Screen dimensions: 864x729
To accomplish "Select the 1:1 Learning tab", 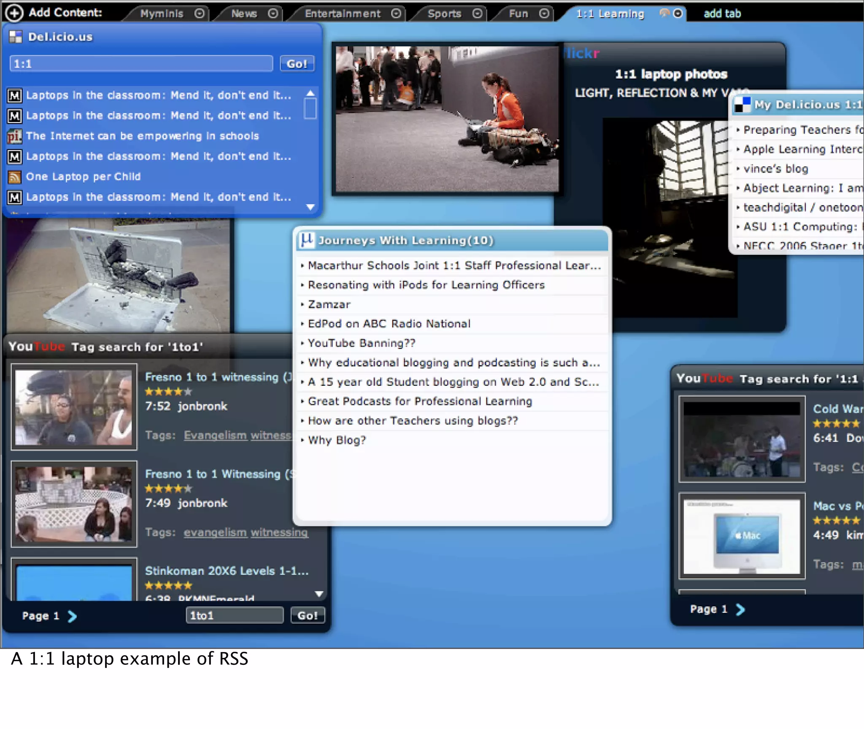I will [x=610, y=14].
